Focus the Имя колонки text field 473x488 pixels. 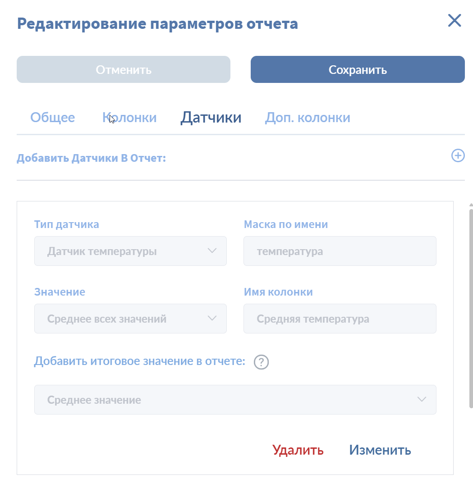point(340,319)
